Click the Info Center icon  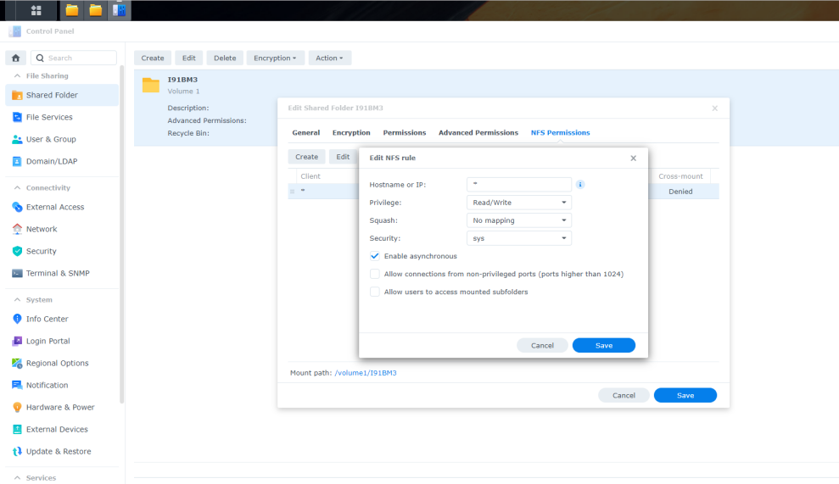17,319
